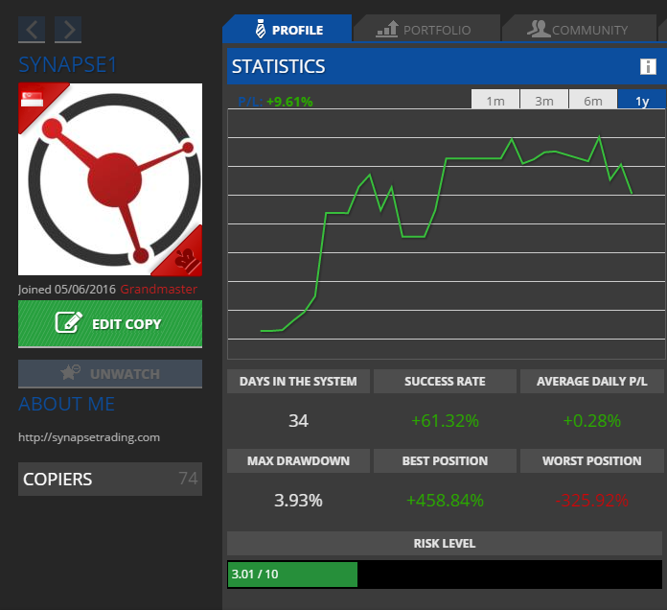
Task: Click the SYNAPSE1 profile picture
Action: point(110,179)
